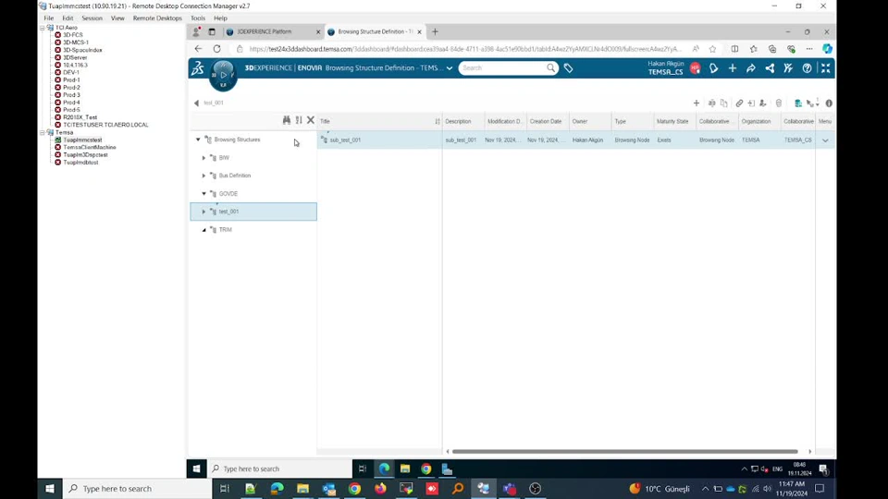This screenshot has width=888, height=499.
Task: Close the tree panel with X icon
Action: [311, 120]
